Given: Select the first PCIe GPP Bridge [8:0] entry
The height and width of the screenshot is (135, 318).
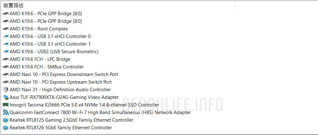Looking at the screenshot, I should coord(45,14).
